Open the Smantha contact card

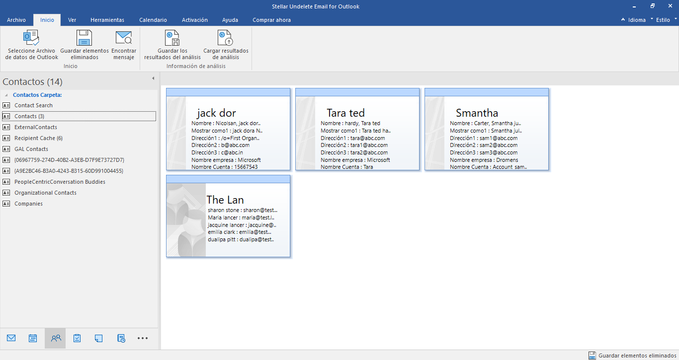(487, 129)
